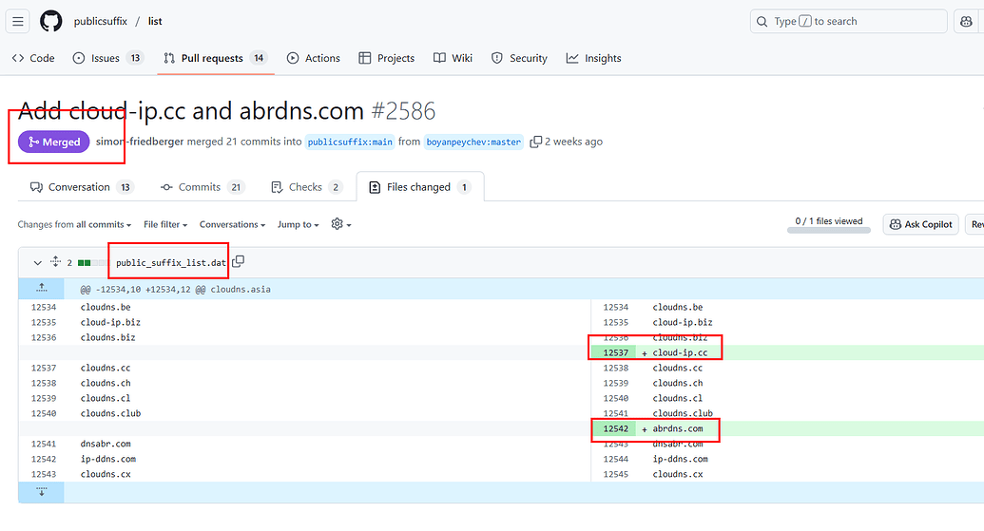Select the Files changed tab
Viewport: 984px width, 531px height.
coord(420,187)
